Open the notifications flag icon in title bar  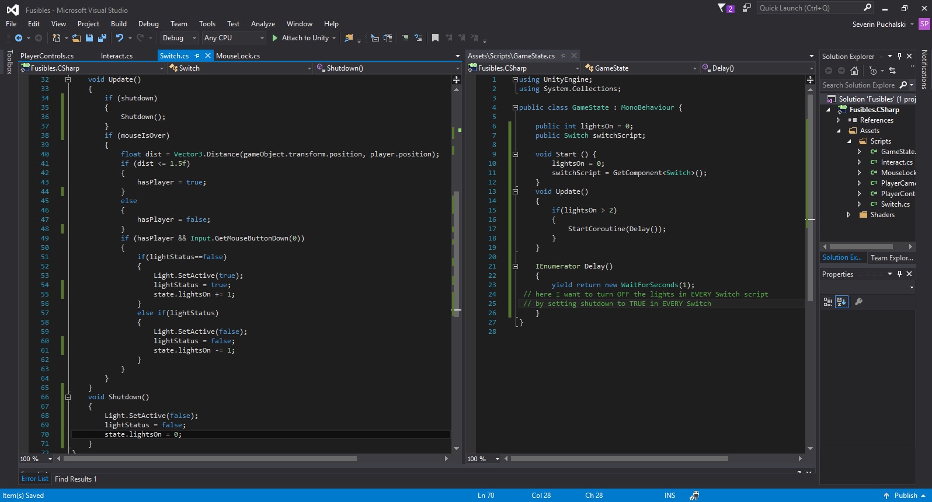pos(722,8)
